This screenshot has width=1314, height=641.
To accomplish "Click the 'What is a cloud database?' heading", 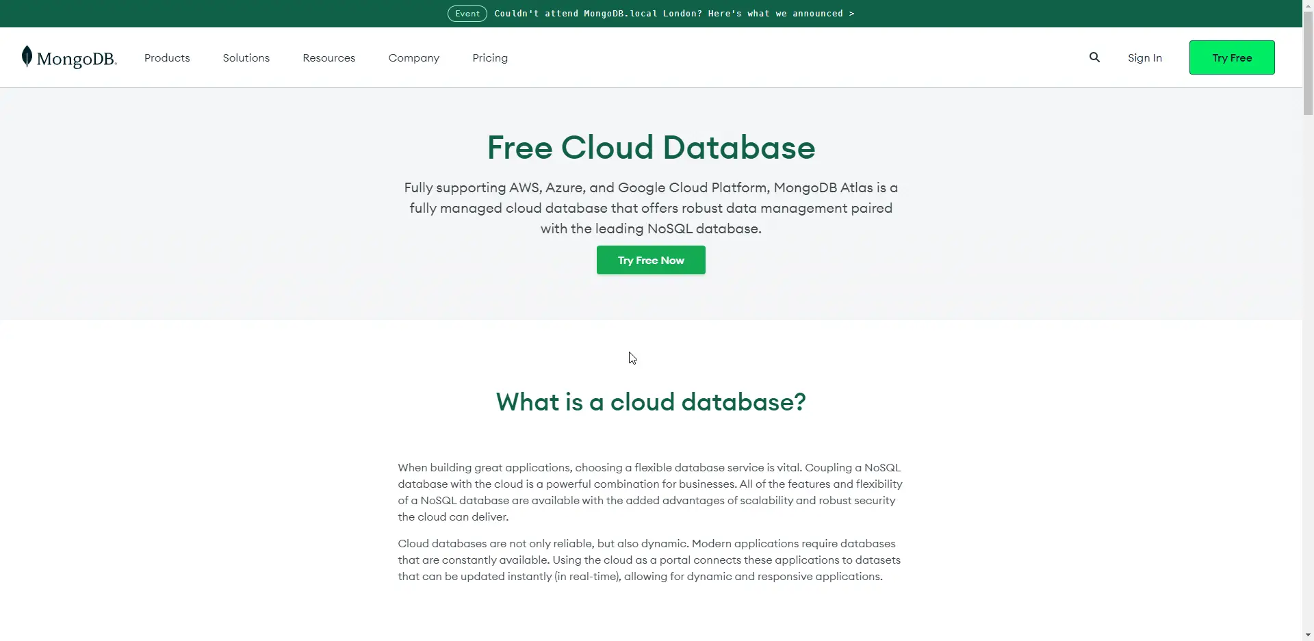I will click(x=651, y=402).
